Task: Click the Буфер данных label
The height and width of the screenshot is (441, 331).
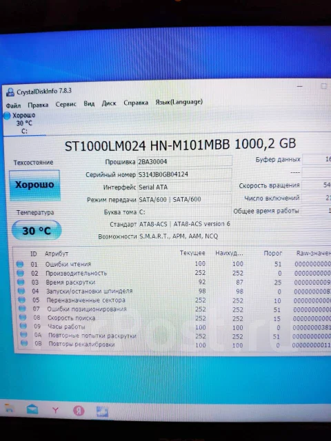Action: [x=278, y=159]
